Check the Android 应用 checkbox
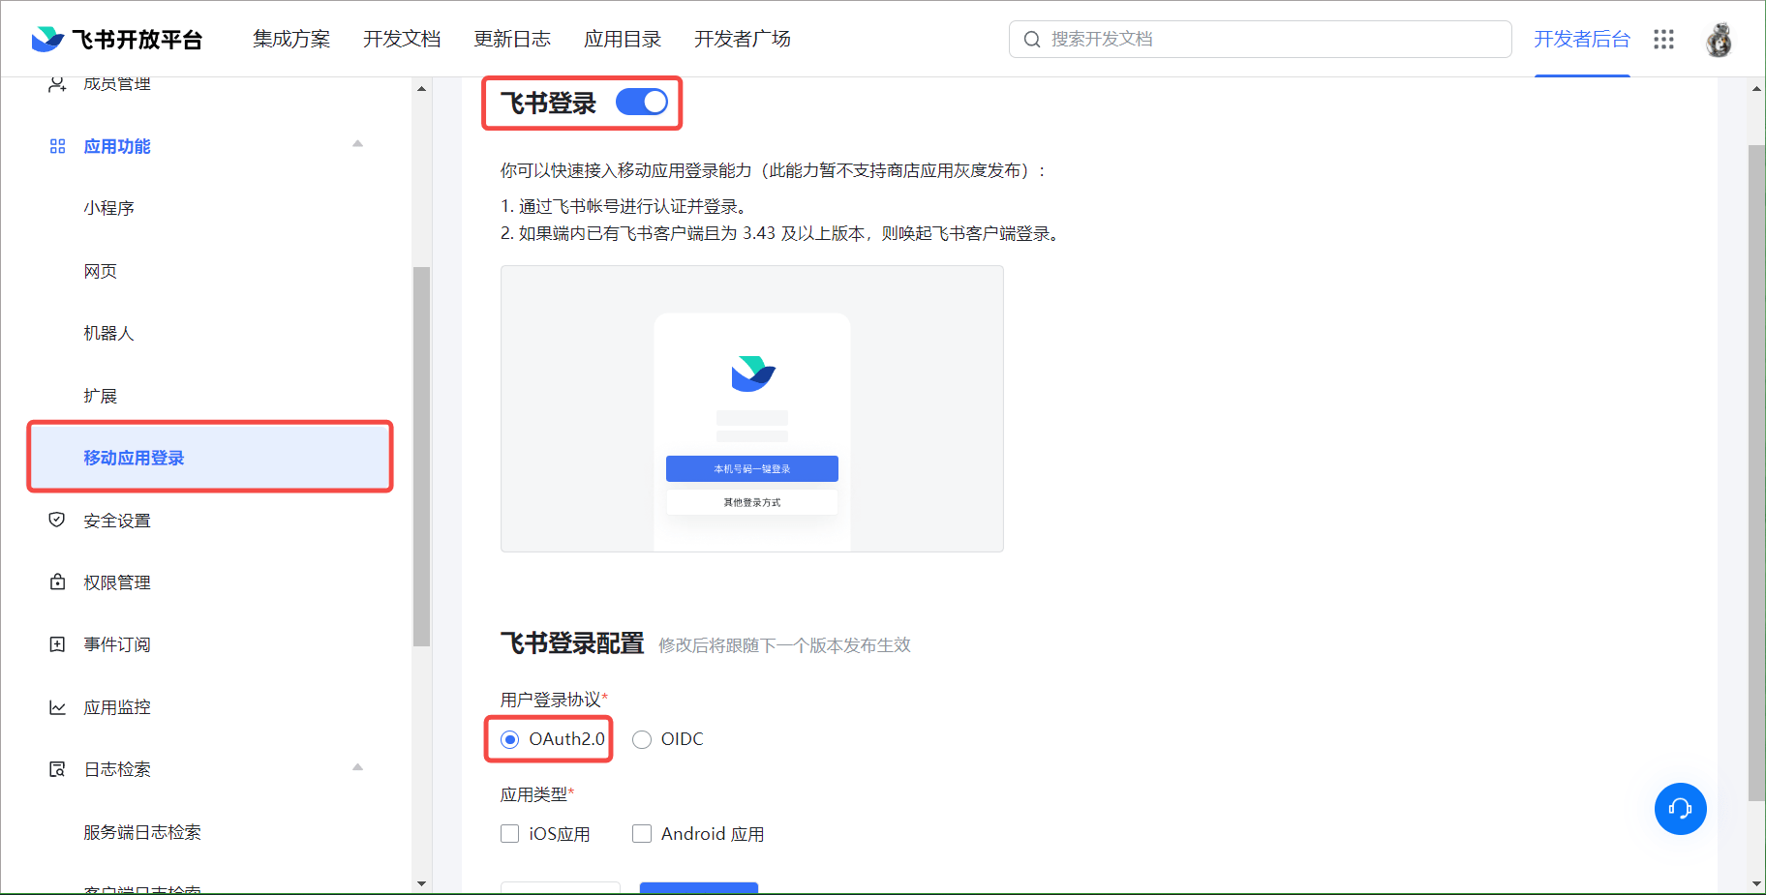Image resolution: width=1766 pixels, height=895 pixels. pyautogui.click(x=642, y=834)
